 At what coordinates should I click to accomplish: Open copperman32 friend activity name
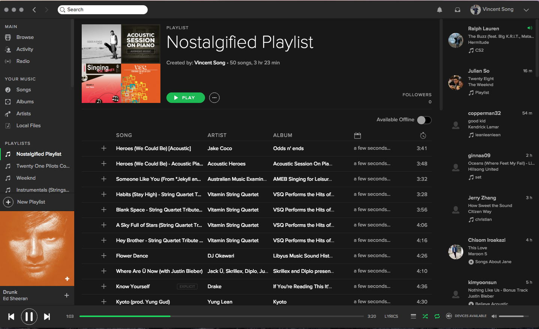(x=484, y=113)
